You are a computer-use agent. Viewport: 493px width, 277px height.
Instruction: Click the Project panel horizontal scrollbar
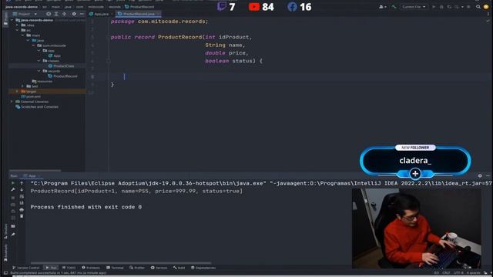pos(35,171)
